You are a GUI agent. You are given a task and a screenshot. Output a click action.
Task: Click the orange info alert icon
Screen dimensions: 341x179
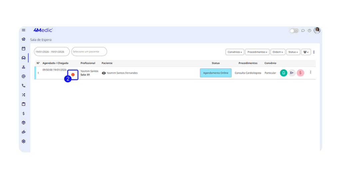[x=73, y=75]
